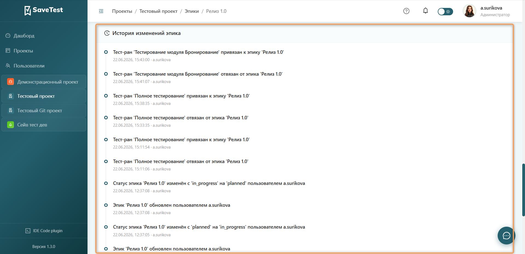The height and width of the screenshot is (254, 525).
Task: Click the Проекты breadcrumb link
Action: pyautogui.click(x=122, y=11)
